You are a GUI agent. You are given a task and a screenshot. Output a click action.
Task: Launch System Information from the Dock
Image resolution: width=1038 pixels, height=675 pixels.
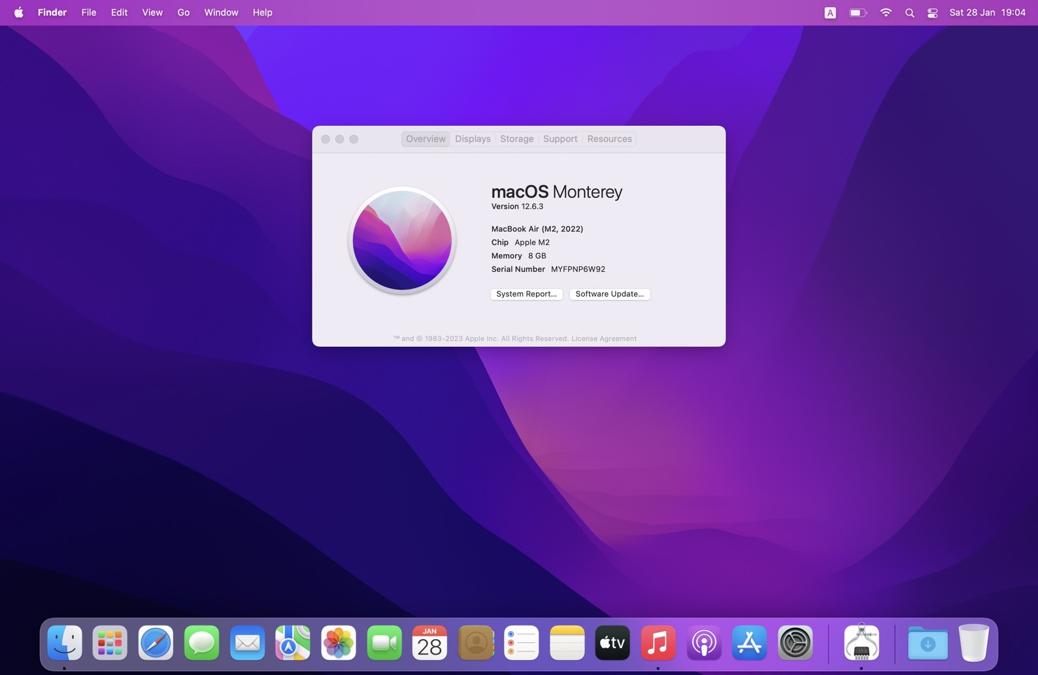pos(861,643)
